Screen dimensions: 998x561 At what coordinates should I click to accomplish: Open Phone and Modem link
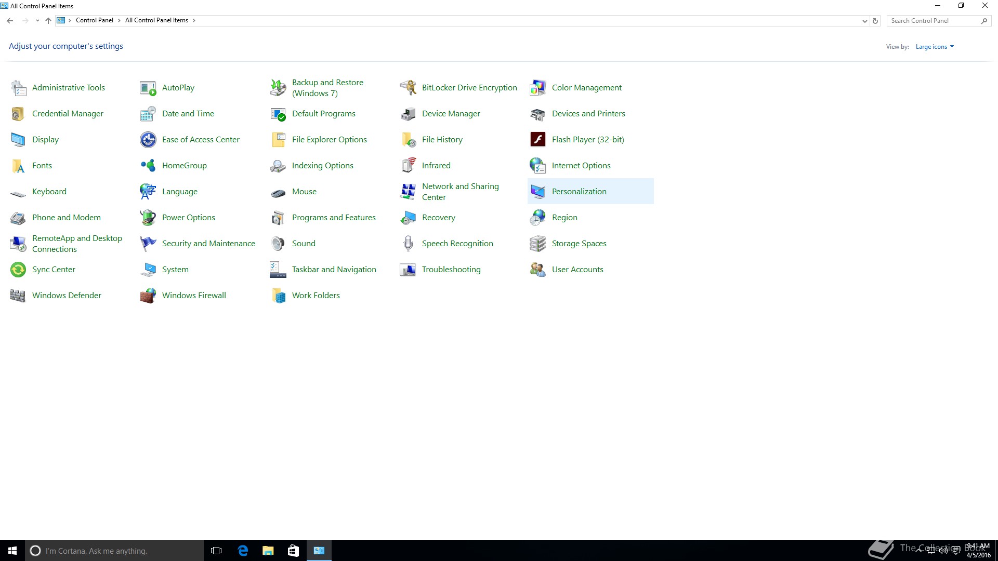click(67, 218)
